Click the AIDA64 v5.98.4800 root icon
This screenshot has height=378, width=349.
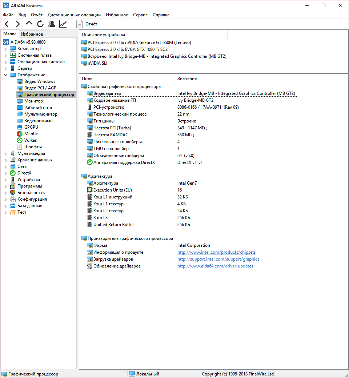(6, 42)
